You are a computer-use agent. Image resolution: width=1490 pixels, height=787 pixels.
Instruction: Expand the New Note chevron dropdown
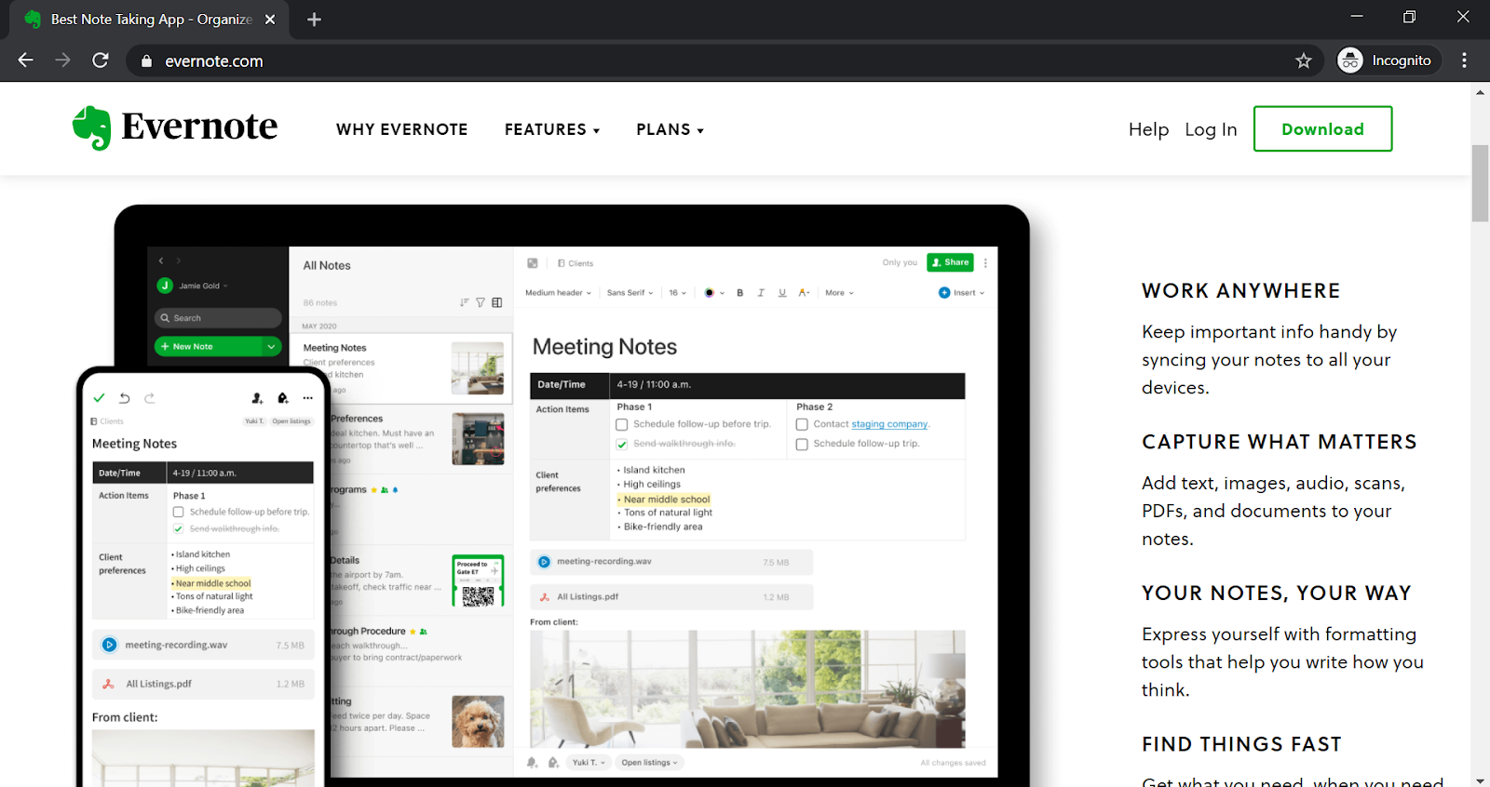[x=271, y=346]
